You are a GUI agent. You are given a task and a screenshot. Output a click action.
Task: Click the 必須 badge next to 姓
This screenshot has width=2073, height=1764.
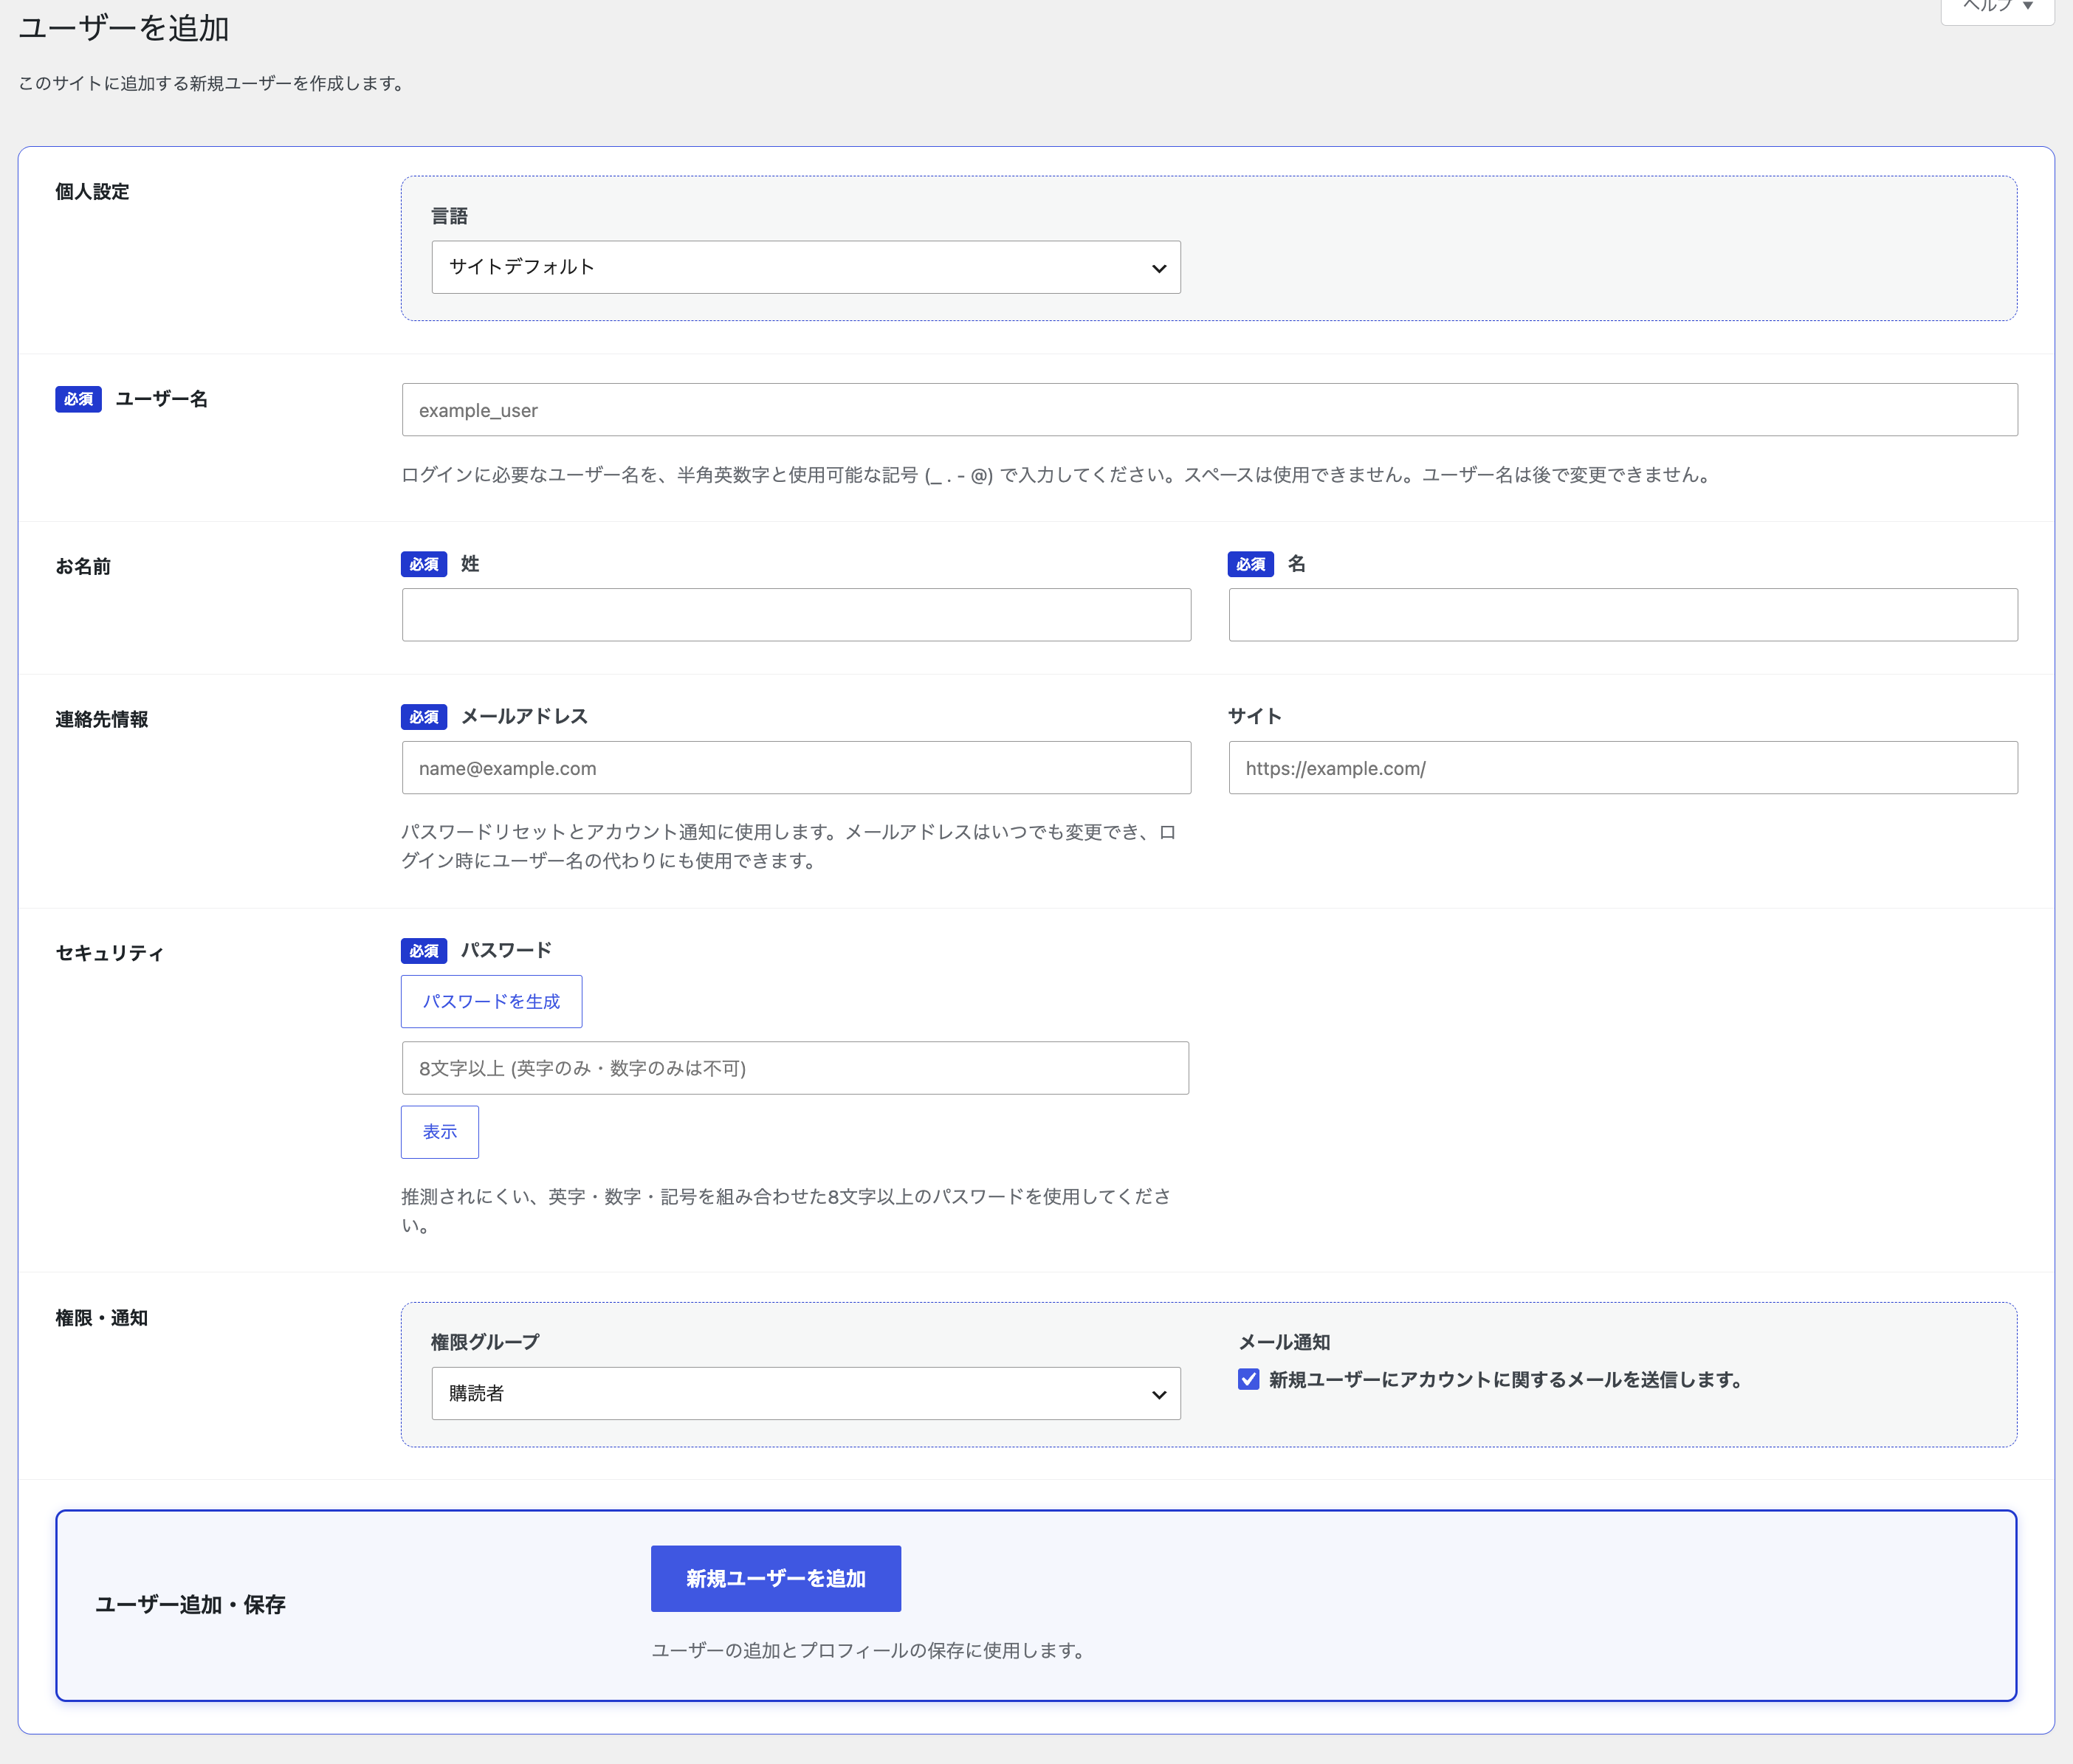click(424, 564)
